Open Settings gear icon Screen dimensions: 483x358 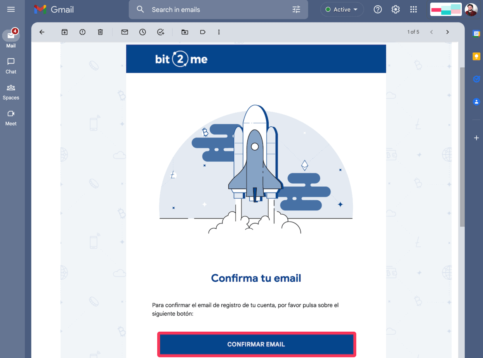tap(395, 9)
